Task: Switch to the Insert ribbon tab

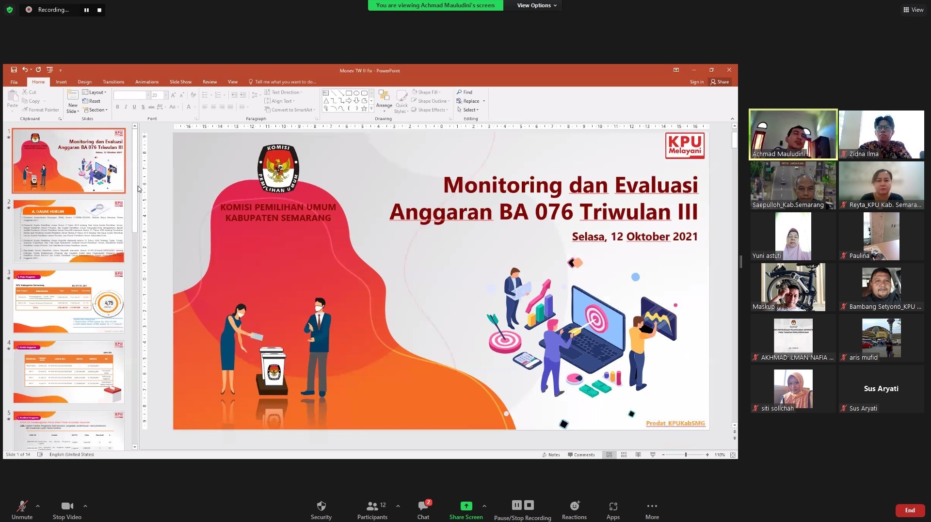Action: tap(61, 82)
